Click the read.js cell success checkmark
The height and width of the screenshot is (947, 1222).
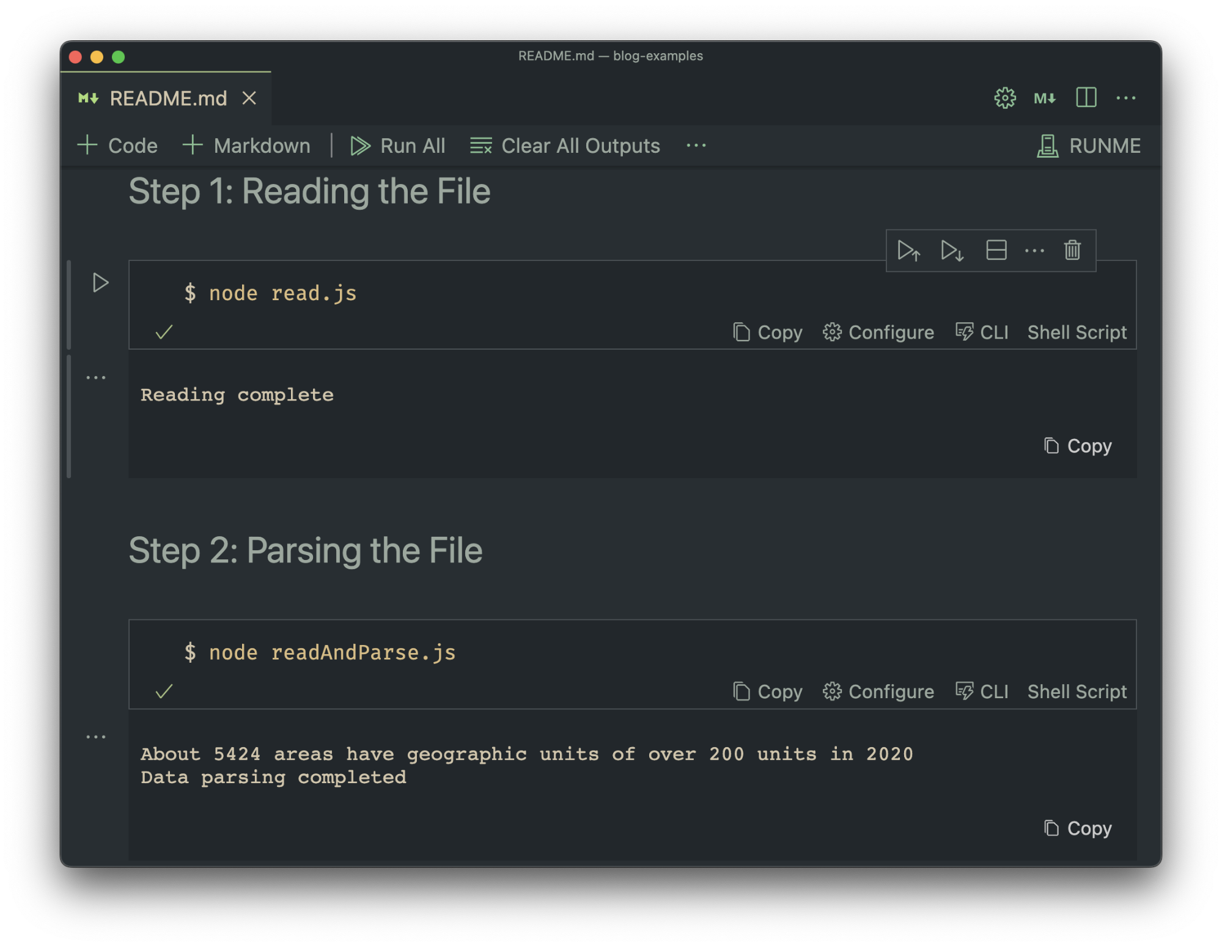[x=164, y=332]
